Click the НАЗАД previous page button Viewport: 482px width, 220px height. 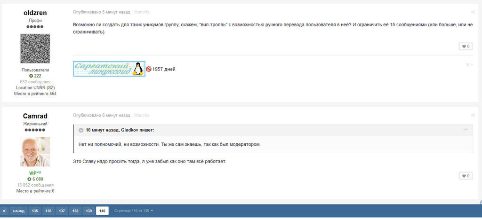tap(19, 211)
